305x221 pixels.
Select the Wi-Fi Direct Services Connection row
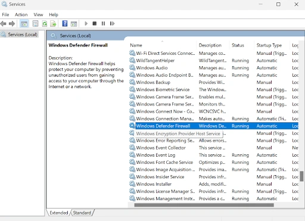tap(213, 53)
